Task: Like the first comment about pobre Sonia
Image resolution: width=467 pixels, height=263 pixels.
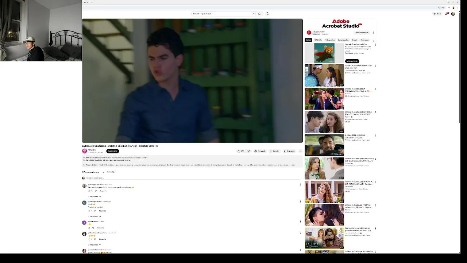Action: click(89, 191)
